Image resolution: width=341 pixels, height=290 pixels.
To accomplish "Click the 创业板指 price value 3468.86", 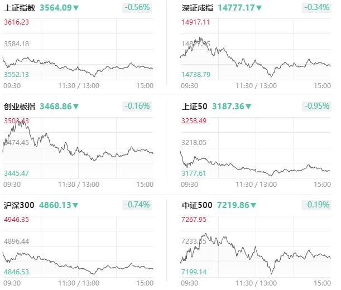I will (56, 107).
